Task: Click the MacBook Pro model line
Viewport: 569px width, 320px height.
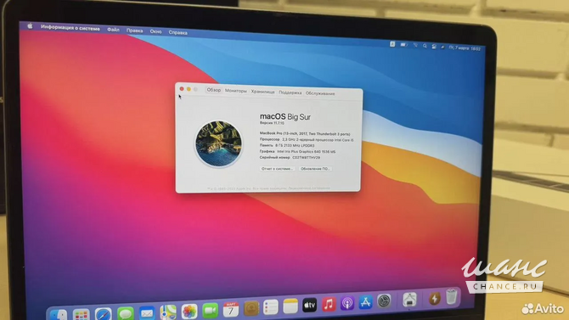Action: click(x=305, y=133)
